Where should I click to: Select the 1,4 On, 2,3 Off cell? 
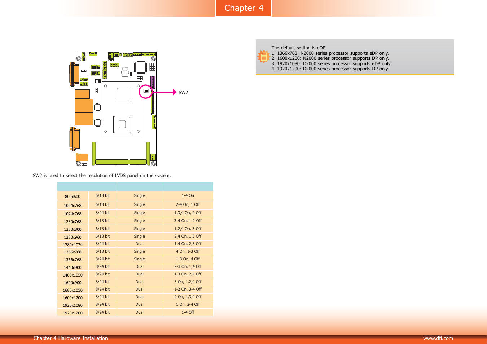pyautogui.click(x=188, y=244)
